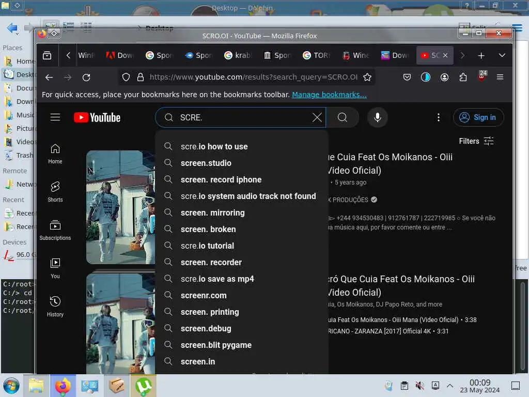Open YouTube settings three-dot menu
This screenshot has height=397, width=529.
(438, 117)
